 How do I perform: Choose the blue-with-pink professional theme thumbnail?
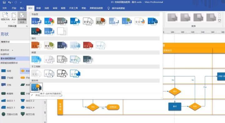[x=49, y=21]
